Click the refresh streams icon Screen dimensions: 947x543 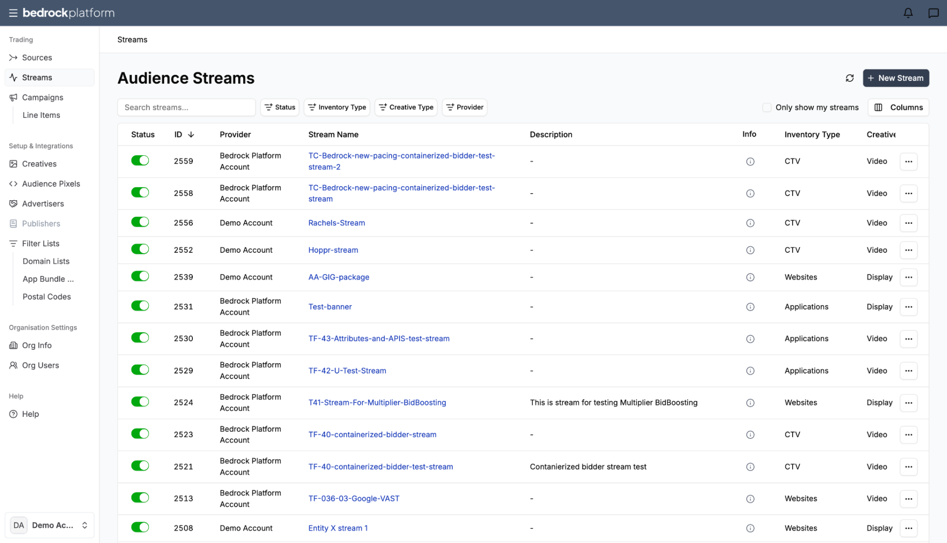849,78
